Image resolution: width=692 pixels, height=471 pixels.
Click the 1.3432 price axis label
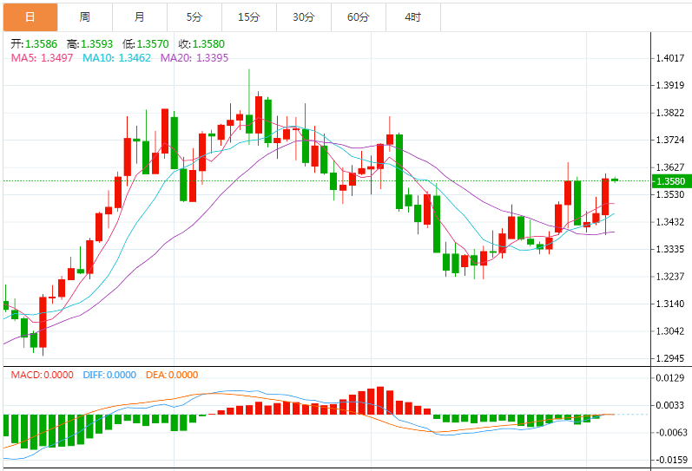[670, 222]
